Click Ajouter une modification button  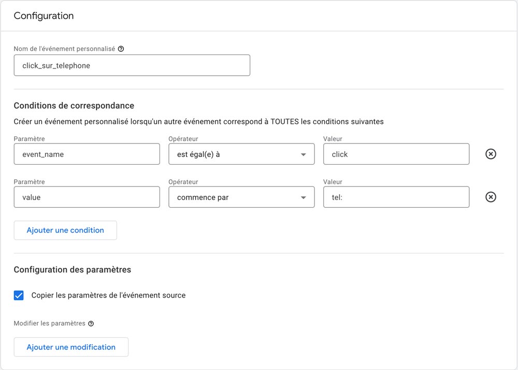point(71,347)
